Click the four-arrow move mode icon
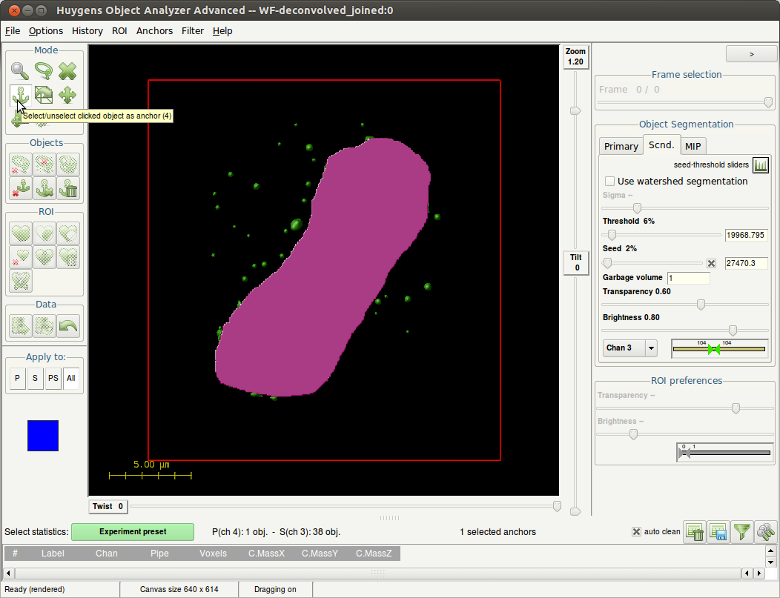 [68, 95]
